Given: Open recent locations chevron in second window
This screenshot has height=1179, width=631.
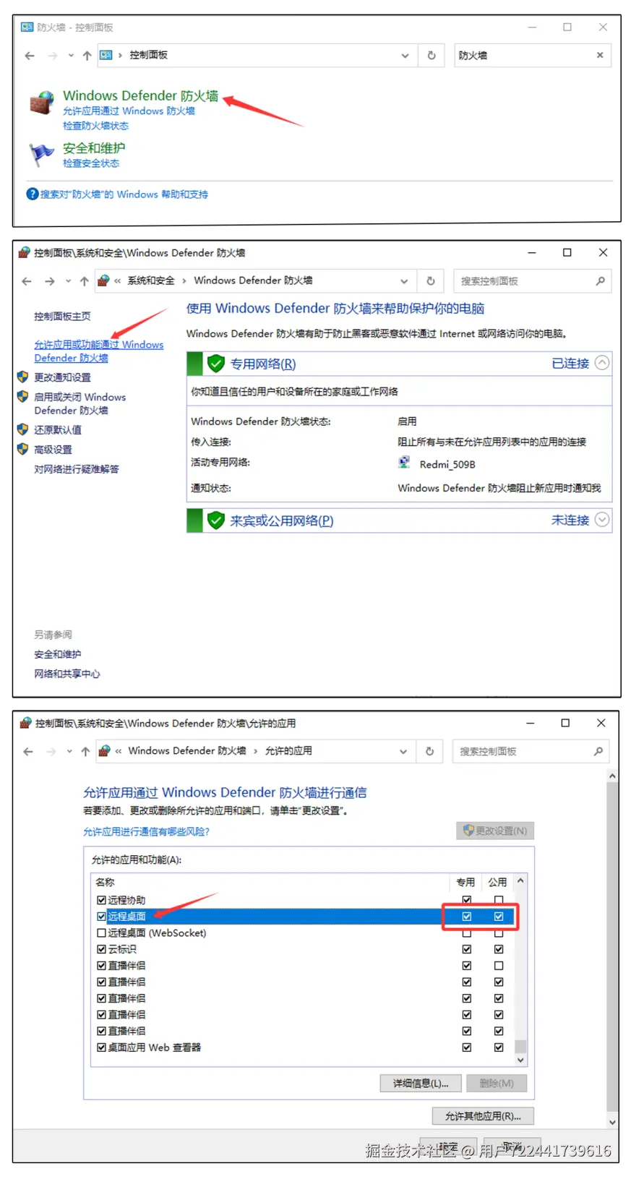Looking at the screenshot, I should pos(68,281).
